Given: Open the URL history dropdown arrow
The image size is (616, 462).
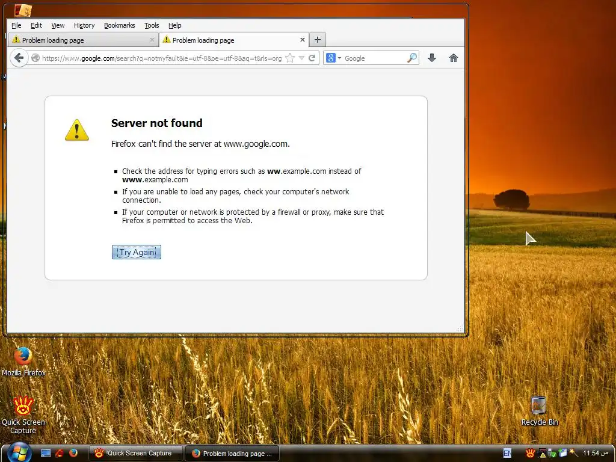Looking at the screenshot, I should (302, 58).
